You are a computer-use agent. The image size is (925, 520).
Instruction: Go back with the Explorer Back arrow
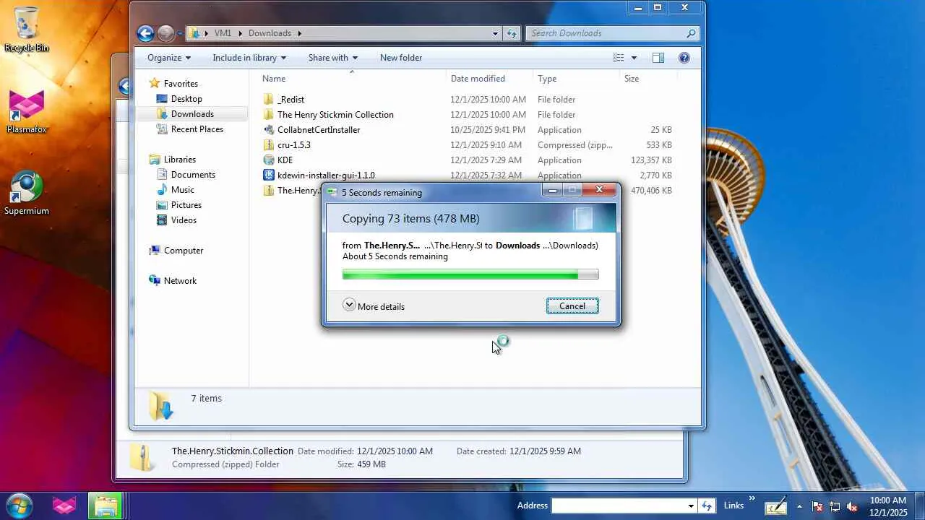145,33
